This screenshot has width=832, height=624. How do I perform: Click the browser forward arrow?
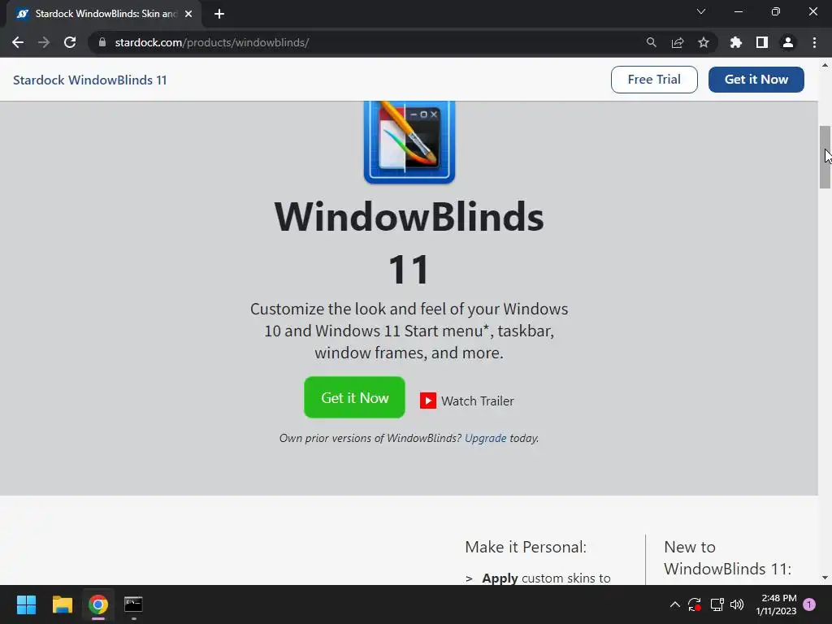click(x=44, y=42)
